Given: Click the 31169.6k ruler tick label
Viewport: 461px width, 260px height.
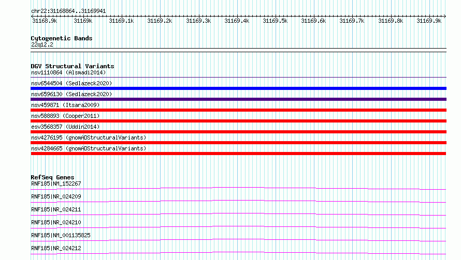Looking at the screenshot, I should pyautogui.click(x=313, y=21).
